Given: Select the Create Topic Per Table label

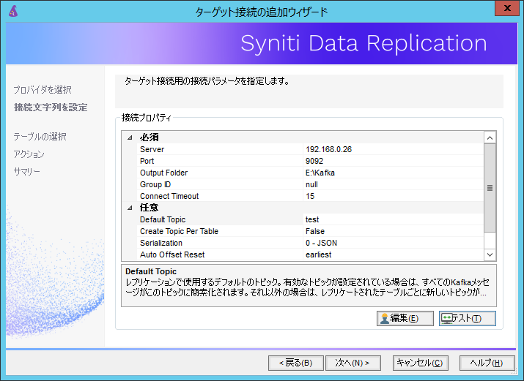Looking at the screenshot, I should [179, 231].
